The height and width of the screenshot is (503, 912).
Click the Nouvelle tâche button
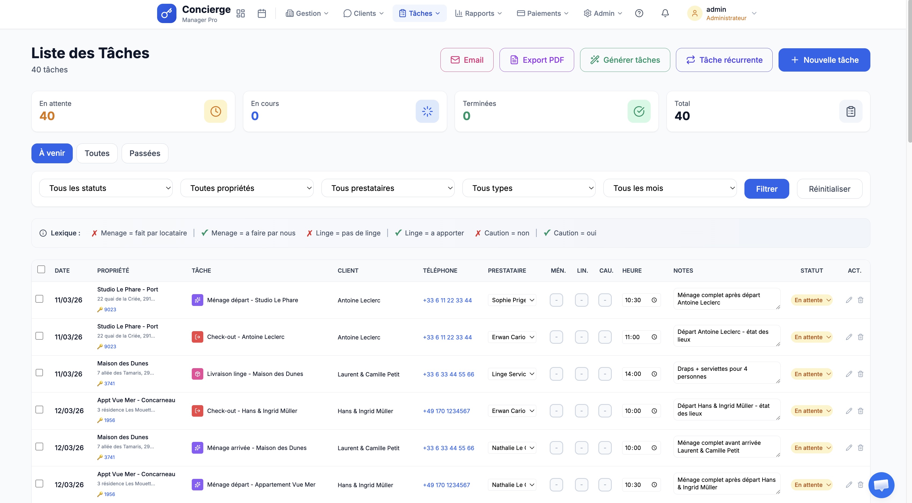point(824,60)
